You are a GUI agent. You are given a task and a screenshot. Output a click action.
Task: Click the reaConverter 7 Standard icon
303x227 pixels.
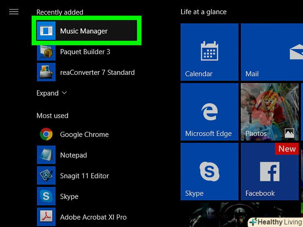tap(46, 72)
